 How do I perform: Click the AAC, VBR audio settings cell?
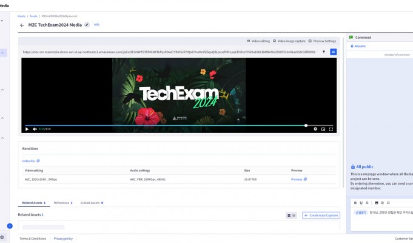coord(148,179)
